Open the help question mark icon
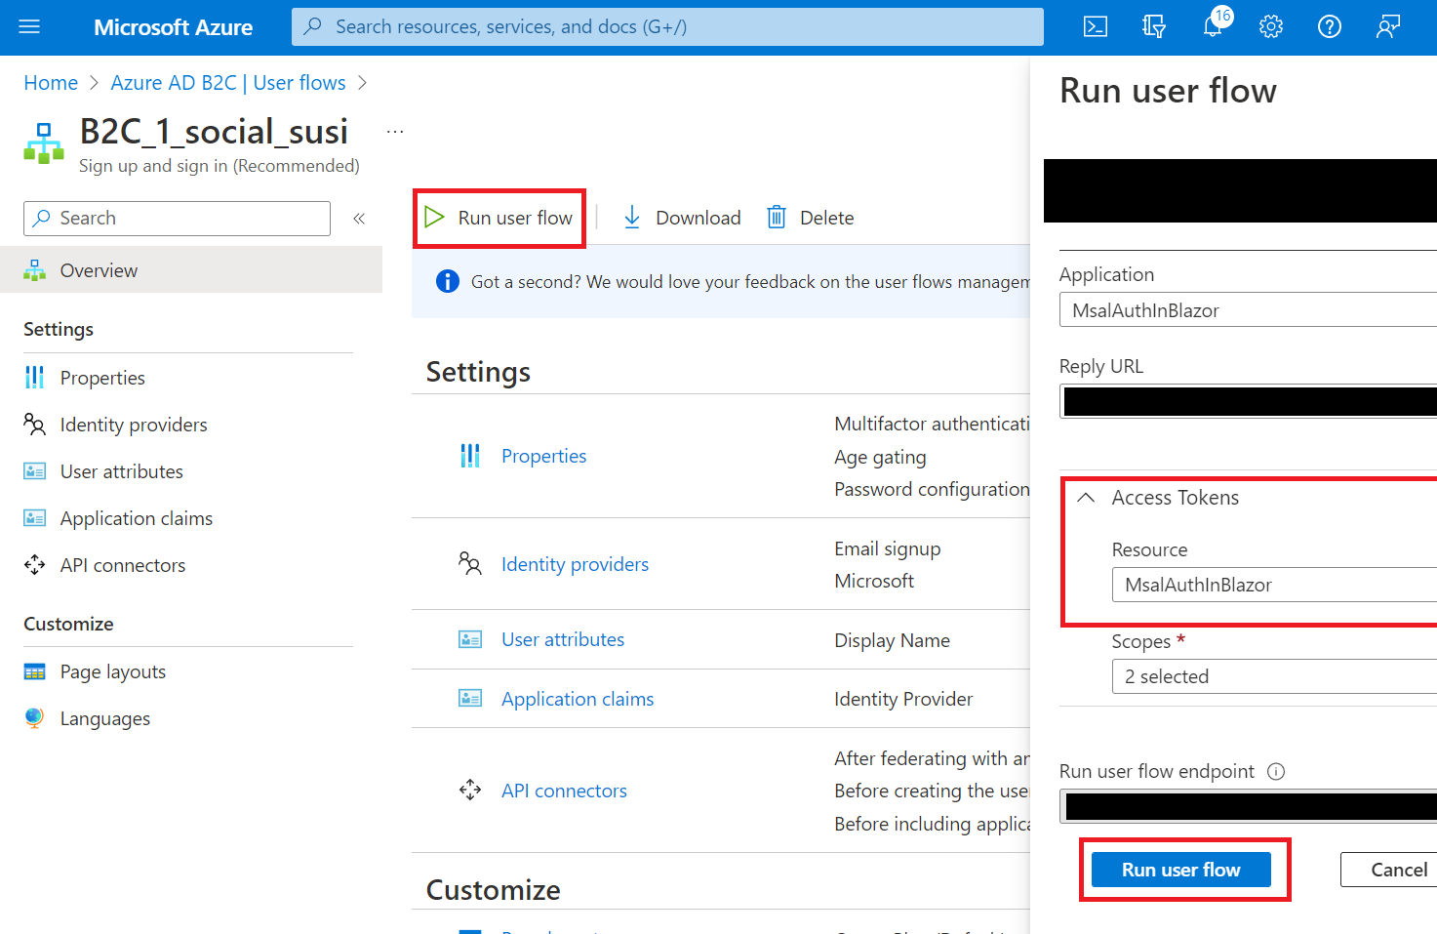The height and width of the screenshot is (934, 1437). pos(1330,27)
